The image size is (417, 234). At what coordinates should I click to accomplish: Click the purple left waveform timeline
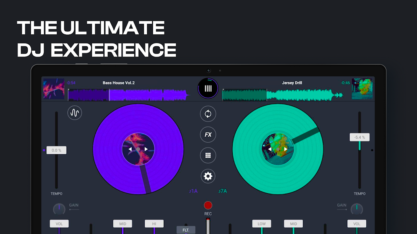click(x=127, y=95)
